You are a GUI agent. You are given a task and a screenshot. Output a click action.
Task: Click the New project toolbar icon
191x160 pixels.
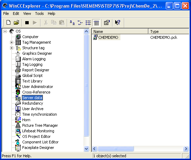(x=8, y=23)
